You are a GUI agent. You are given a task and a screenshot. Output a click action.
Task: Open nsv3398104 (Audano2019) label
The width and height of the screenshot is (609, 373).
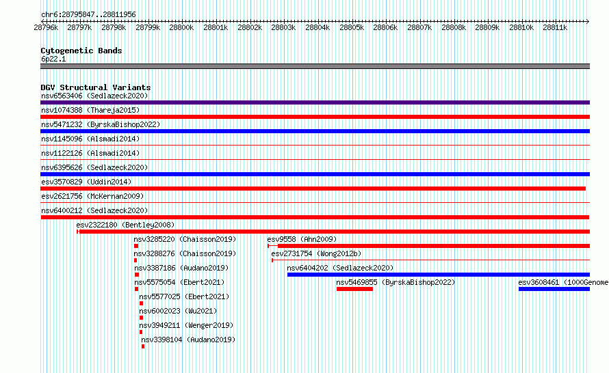(188, 340)
